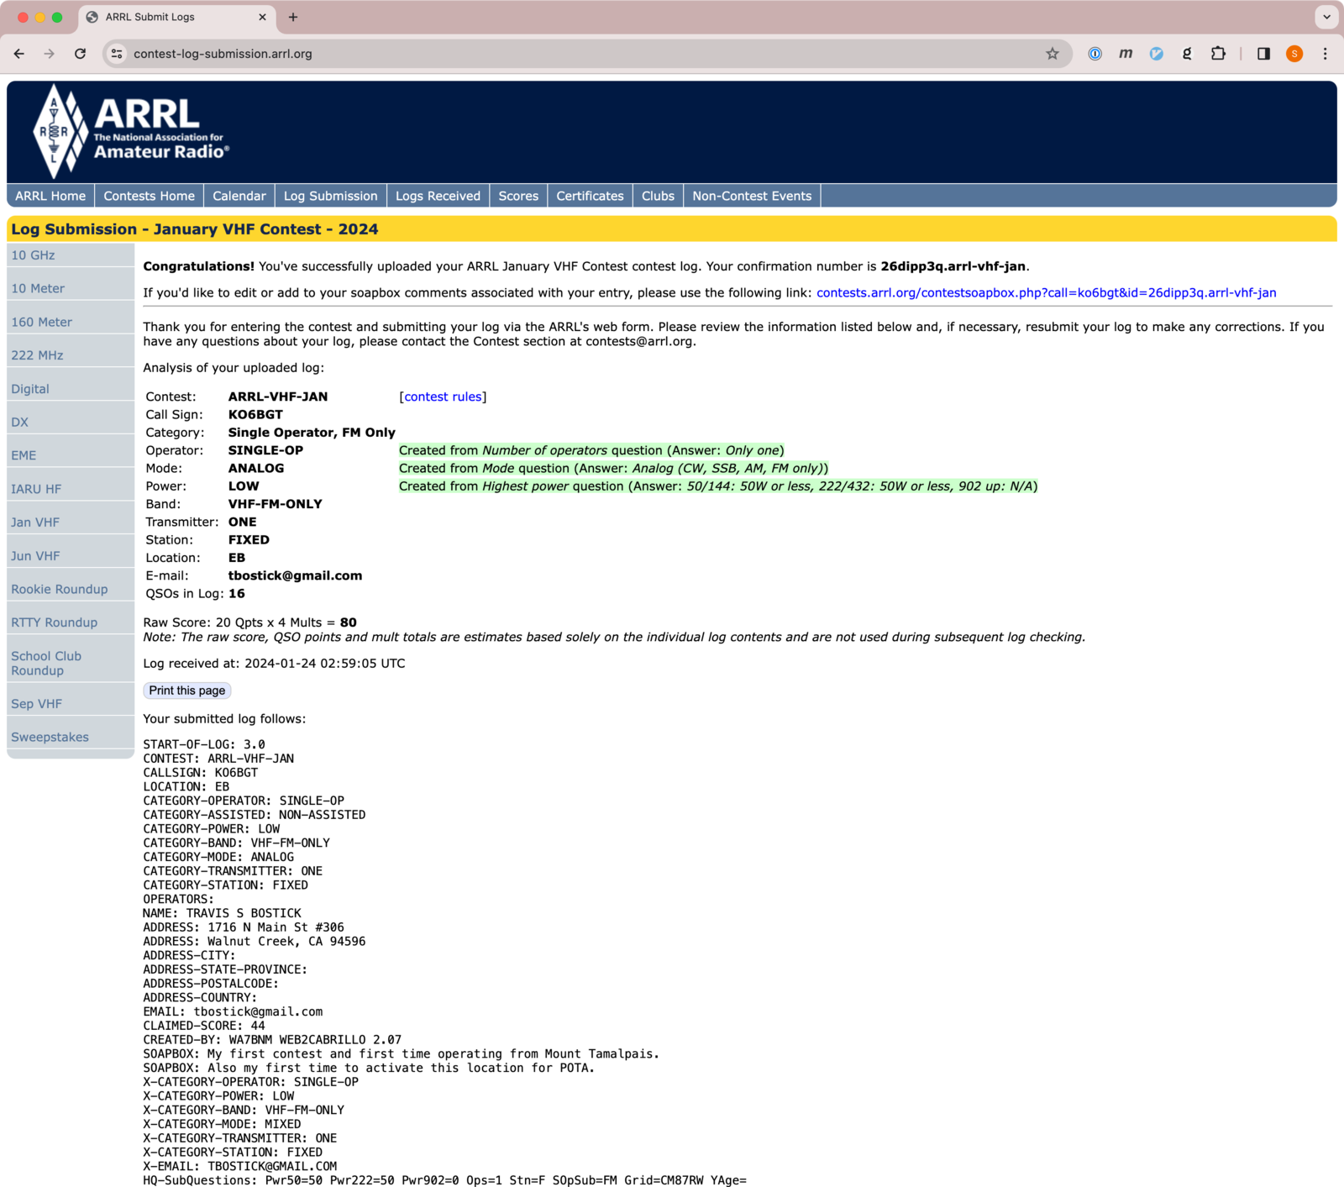Open the orange profile avatar
The height and width of the screenshot is (1187, 1344).
click(1294, 54)
